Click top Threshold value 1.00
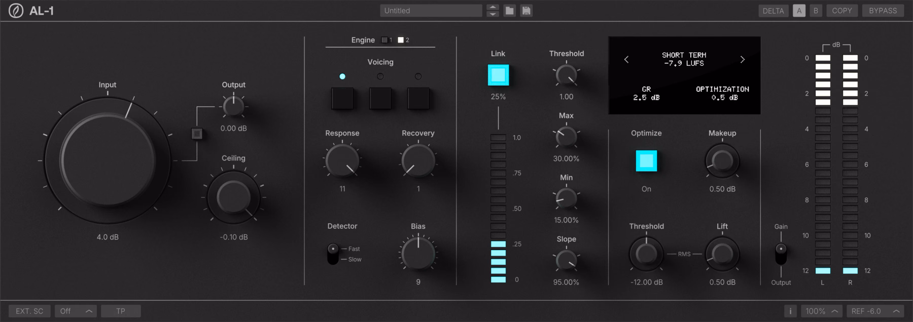Viewport: 913px width, 322px height. click(566, 97)
